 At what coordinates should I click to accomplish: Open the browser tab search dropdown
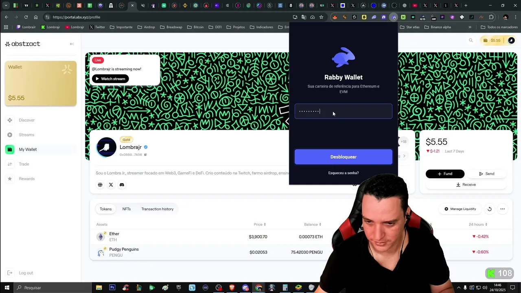[6, 6]
